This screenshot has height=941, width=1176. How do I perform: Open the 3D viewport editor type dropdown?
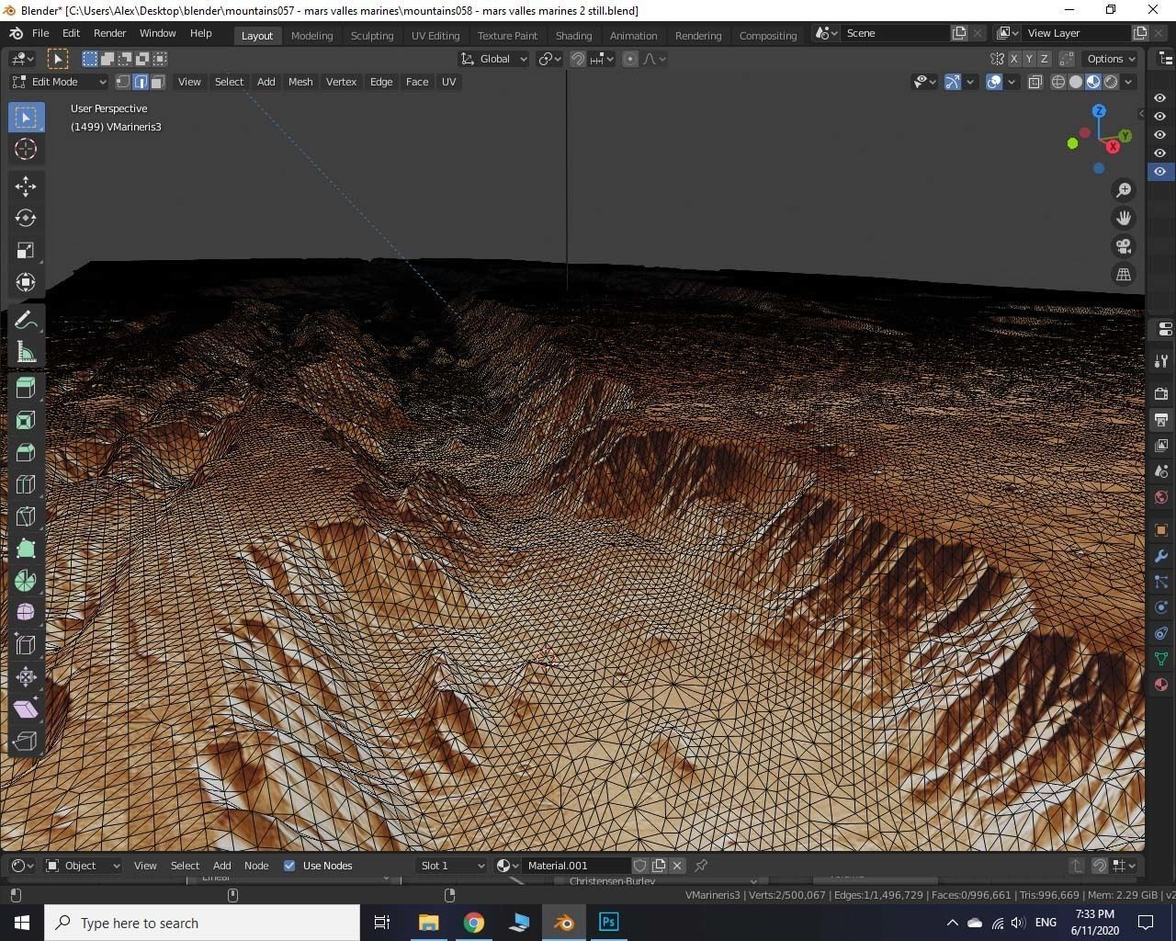(x=22, y=59)
